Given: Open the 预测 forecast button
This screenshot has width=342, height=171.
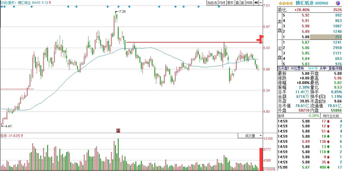Looking at the screenshot, I should 249,3.
